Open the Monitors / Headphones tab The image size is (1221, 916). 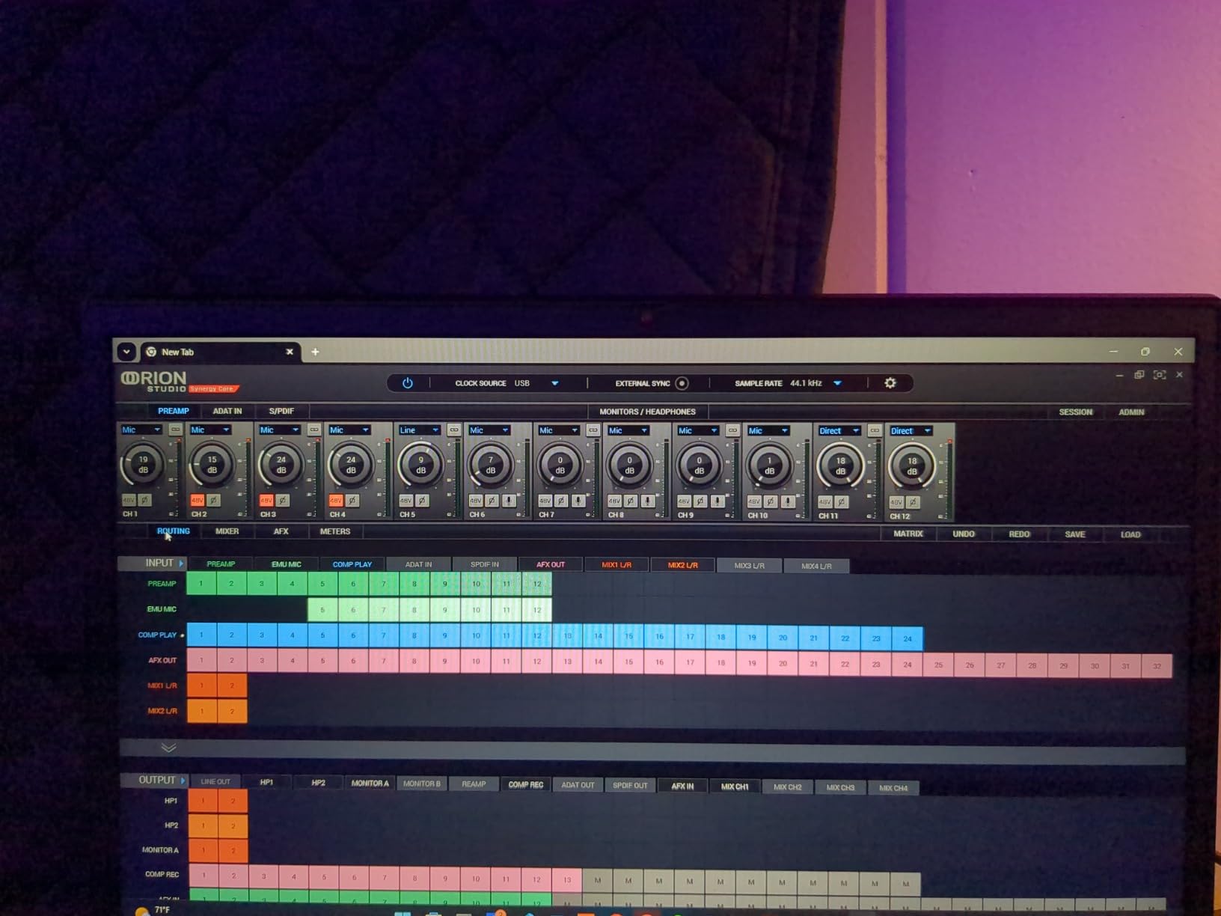pyautogui.click(x=648, y=412)
